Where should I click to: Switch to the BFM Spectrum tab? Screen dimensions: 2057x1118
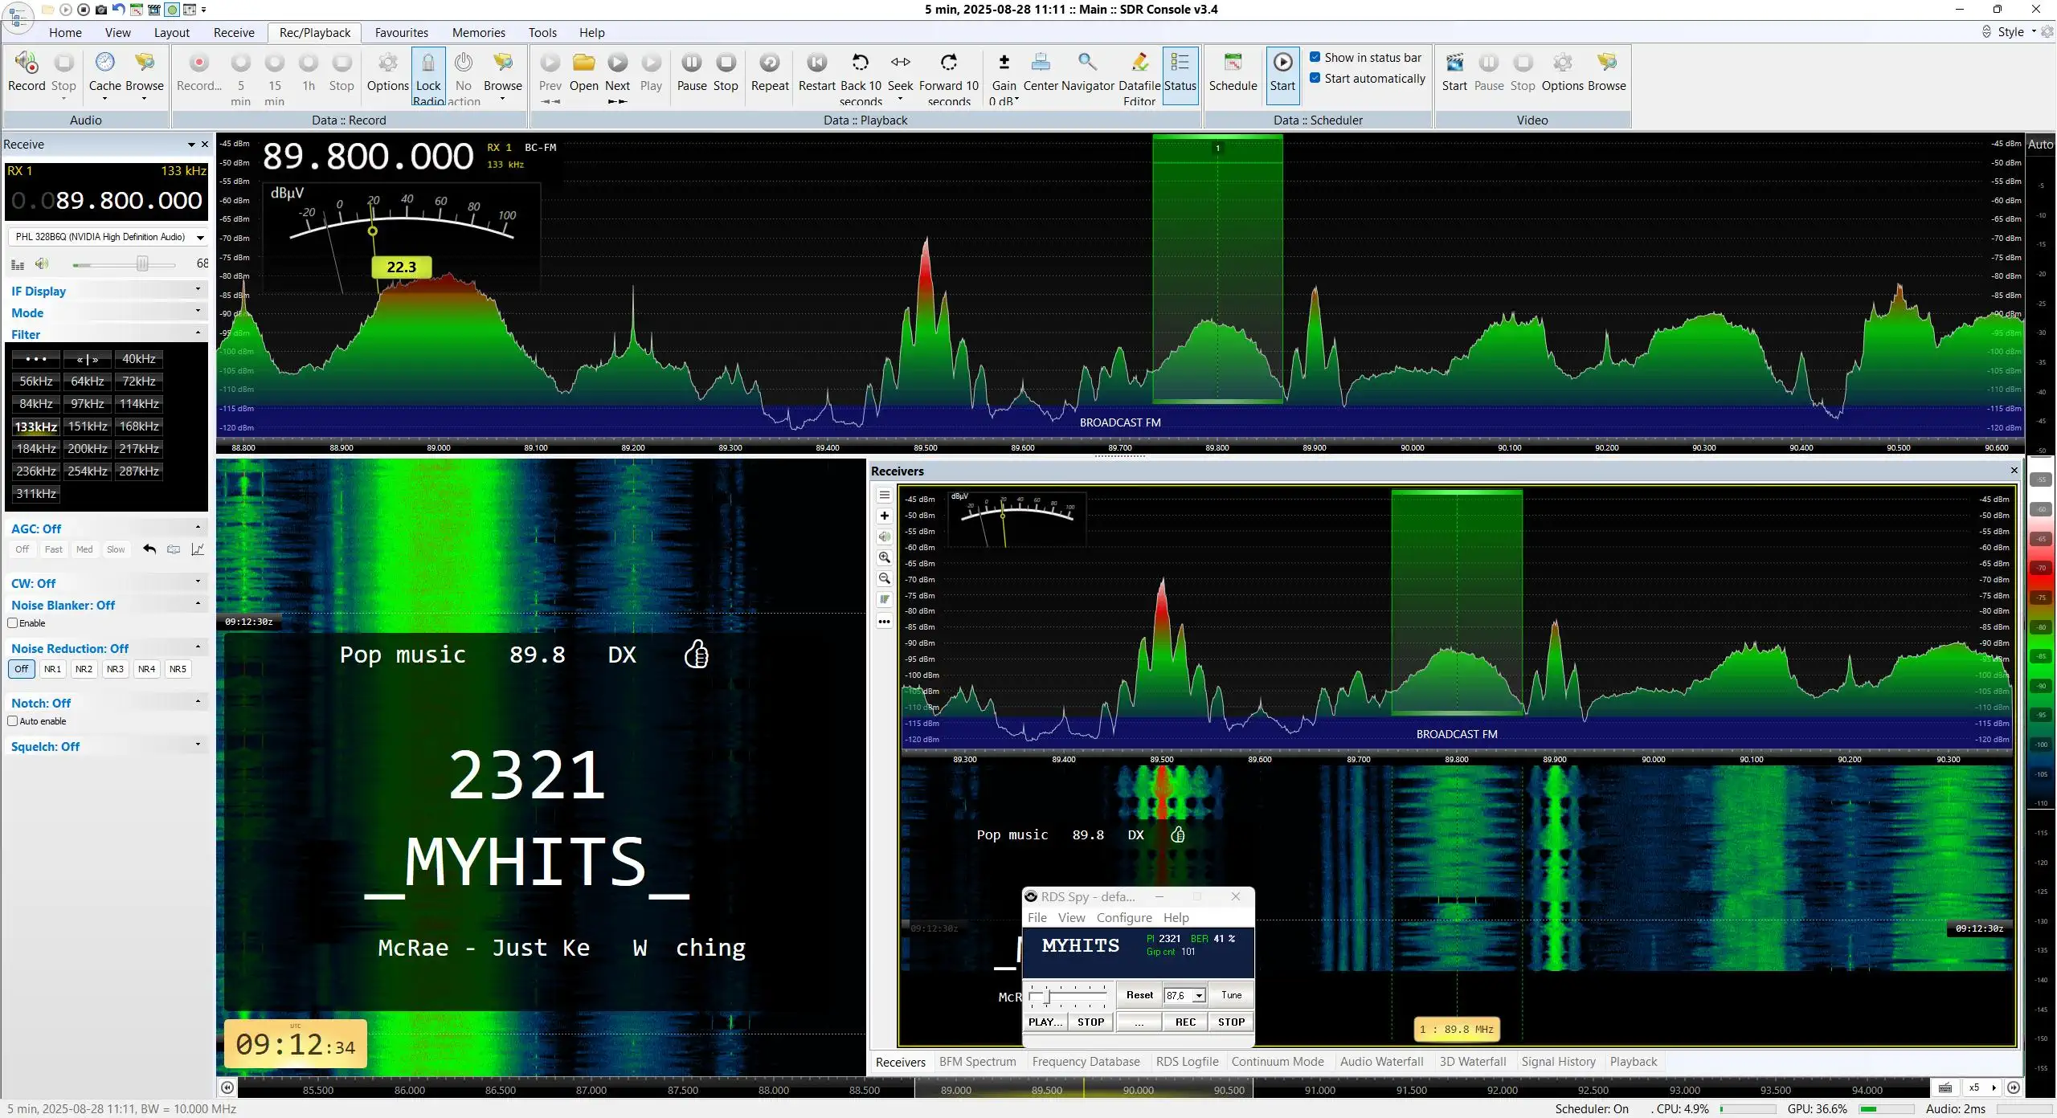(x=977, y=1062)
